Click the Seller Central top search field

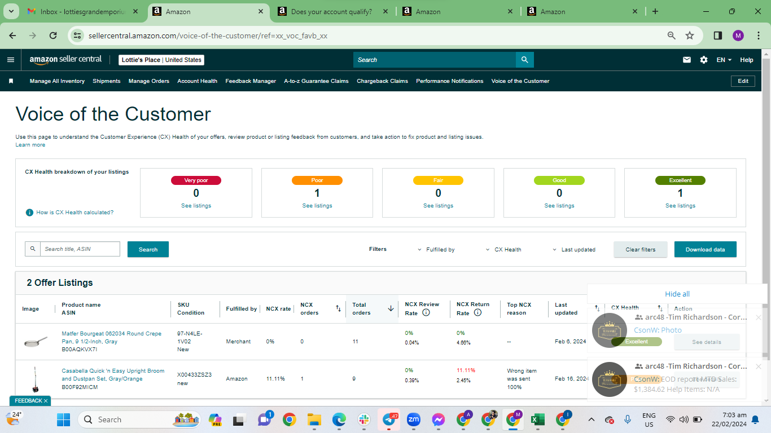[x=435, y=60]
